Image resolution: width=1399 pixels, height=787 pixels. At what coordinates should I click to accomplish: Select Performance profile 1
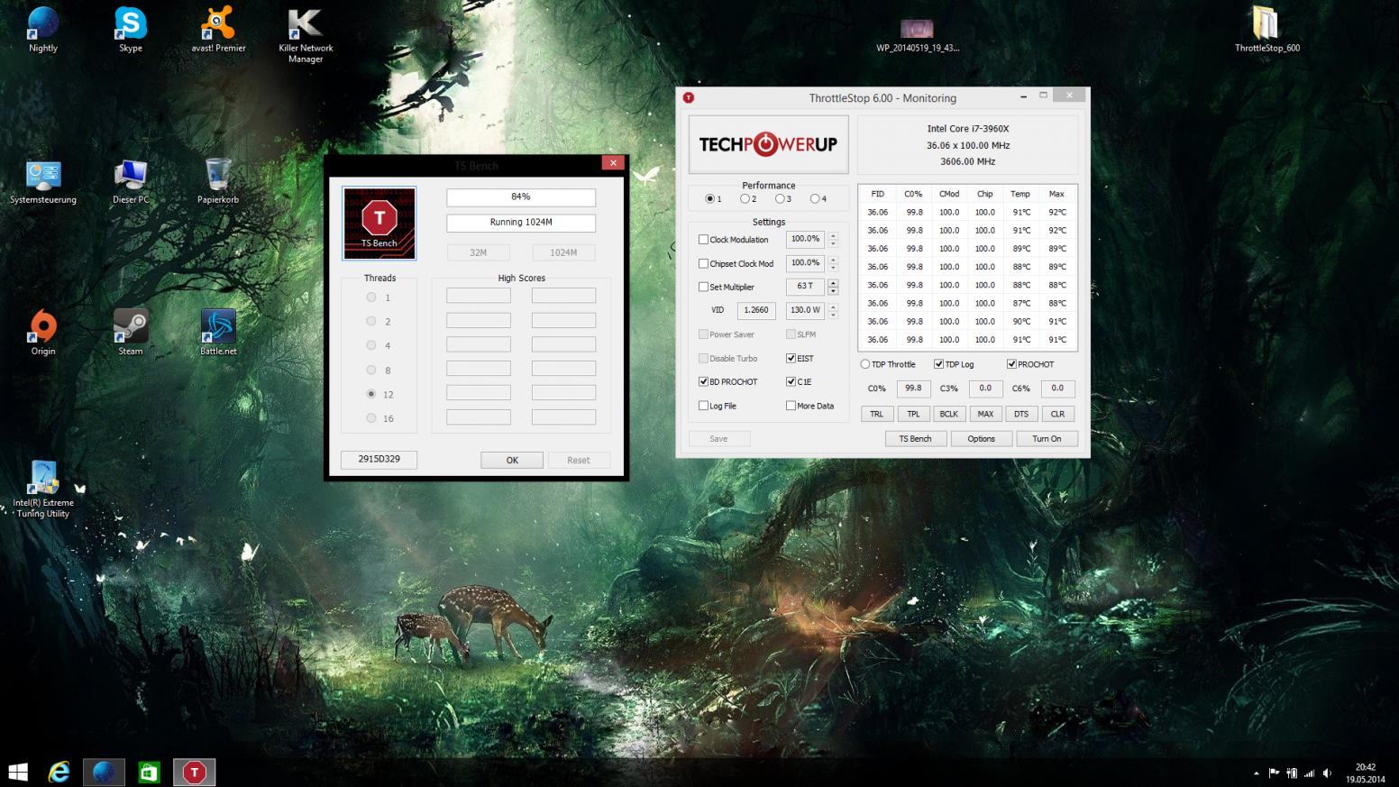click(x=710, y=199)
